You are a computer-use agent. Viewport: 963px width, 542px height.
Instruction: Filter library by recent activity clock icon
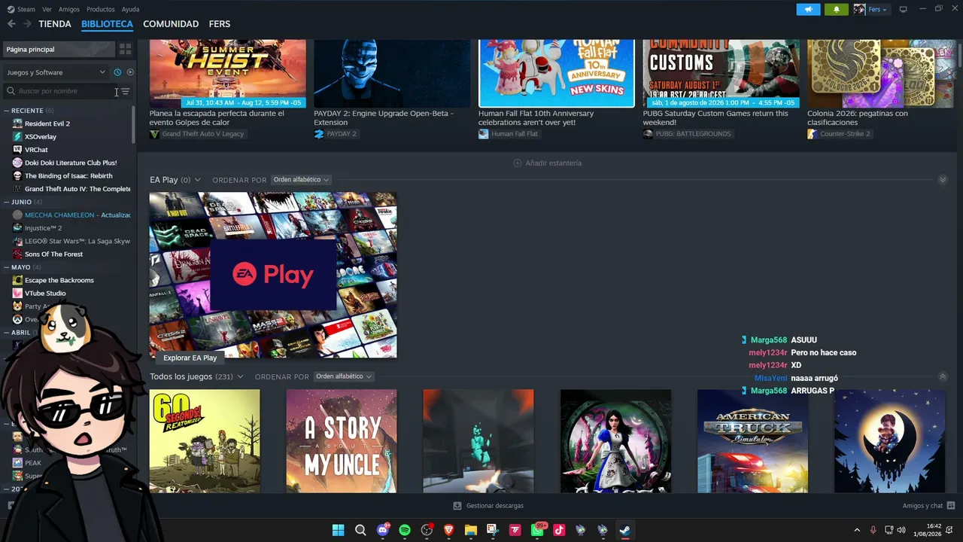click(117, 72)
